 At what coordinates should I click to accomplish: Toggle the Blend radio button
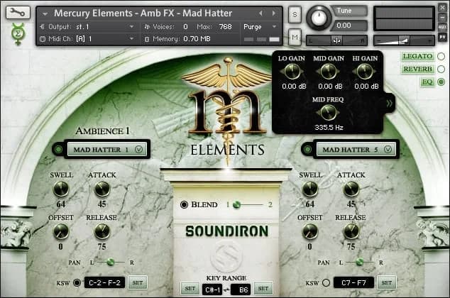click(185, 204)
